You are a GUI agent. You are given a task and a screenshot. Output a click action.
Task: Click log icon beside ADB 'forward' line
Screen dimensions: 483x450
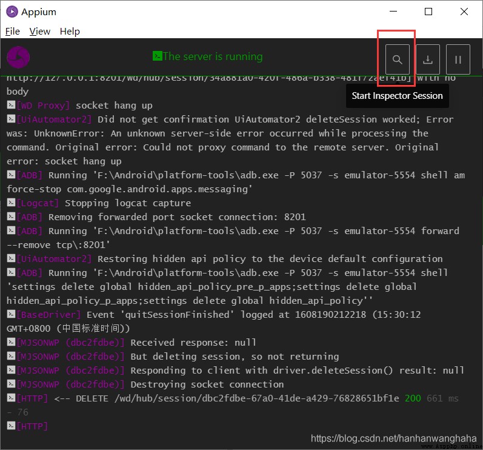11,230
